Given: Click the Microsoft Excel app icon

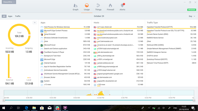Looking at the screenshot, I should pos(42,45).
